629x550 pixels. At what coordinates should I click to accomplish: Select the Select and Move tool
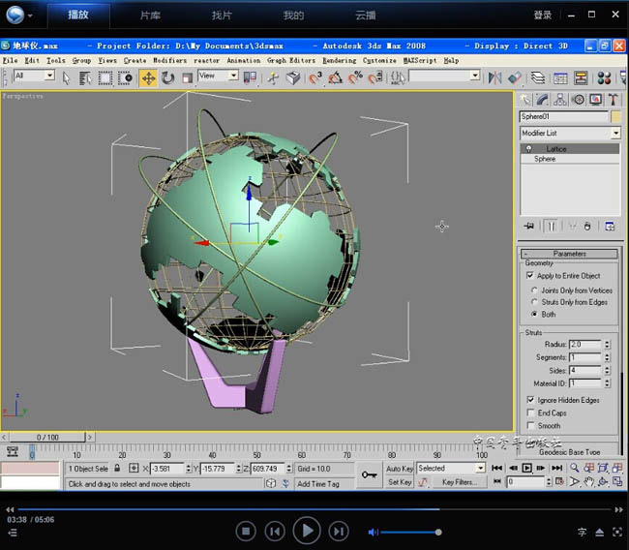tap(148, 77)
